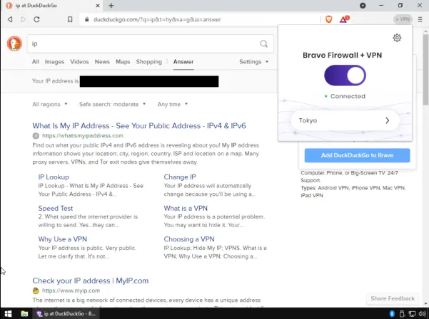
Task: Click the https://www.myip.com URL text
Action: click(x=71, y=291)
